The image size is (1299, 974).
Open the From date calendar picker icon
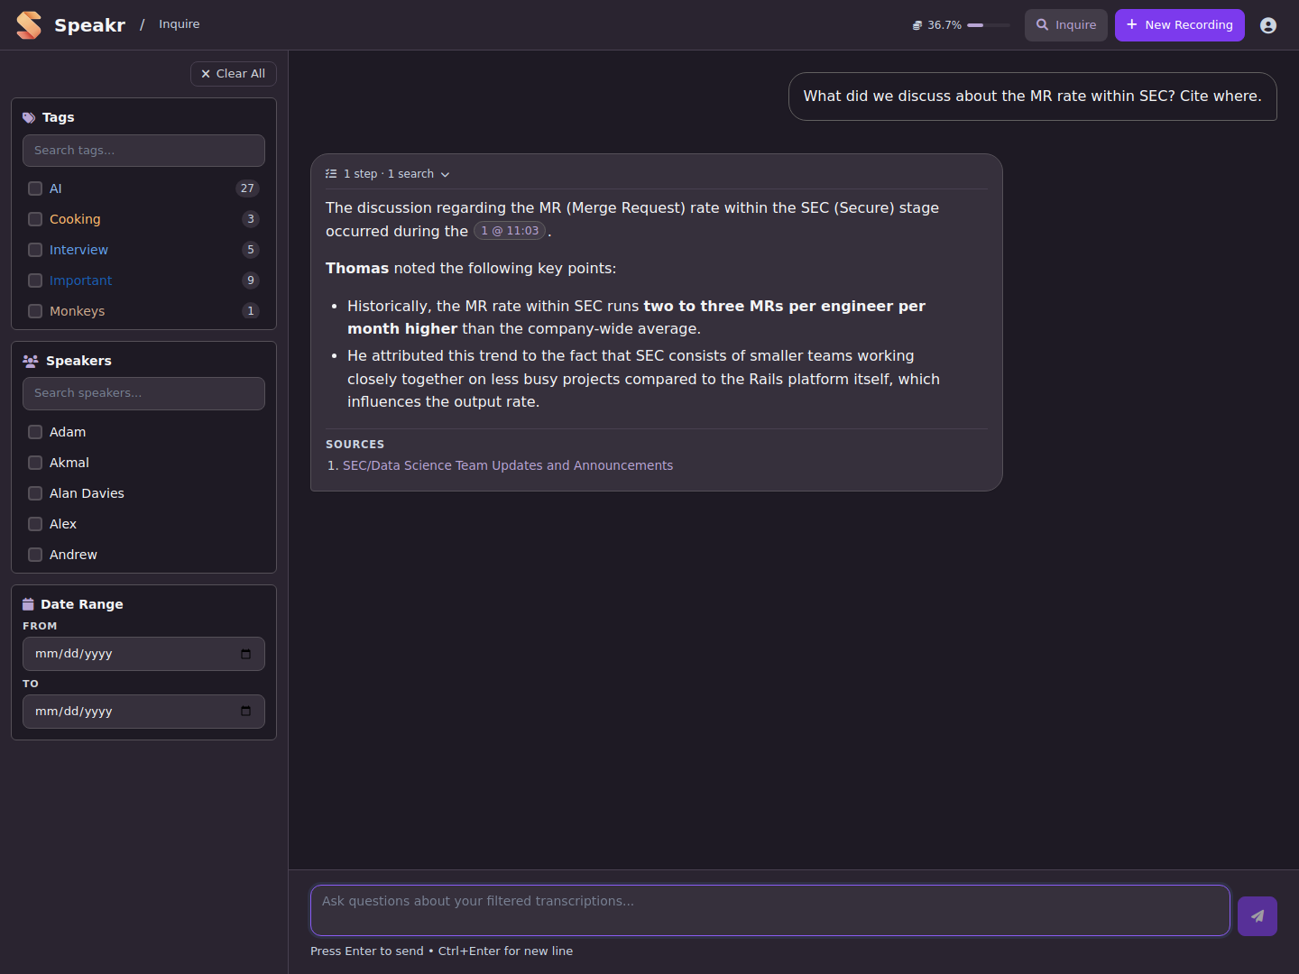coord(245,654)
